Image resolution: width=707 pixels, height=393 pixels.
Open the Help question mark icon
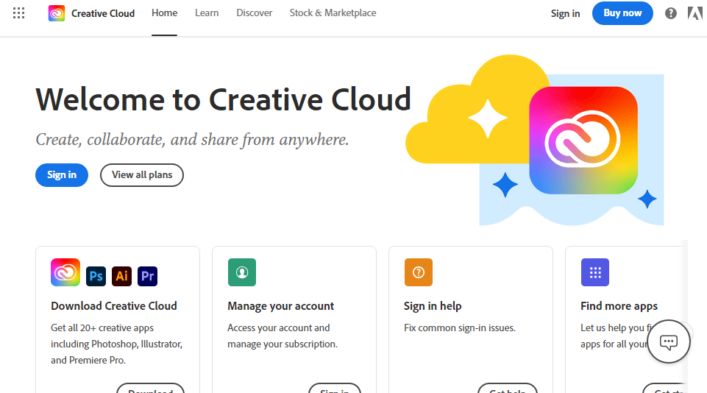coord(670,13)
